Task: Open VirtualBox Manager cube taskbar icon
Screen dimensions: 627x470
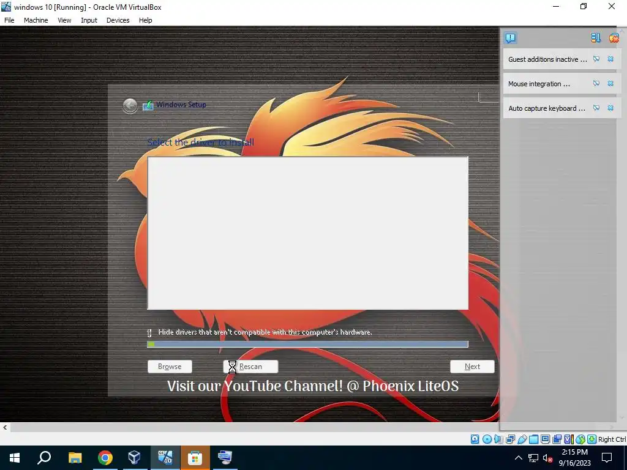Action: (134, 458)
